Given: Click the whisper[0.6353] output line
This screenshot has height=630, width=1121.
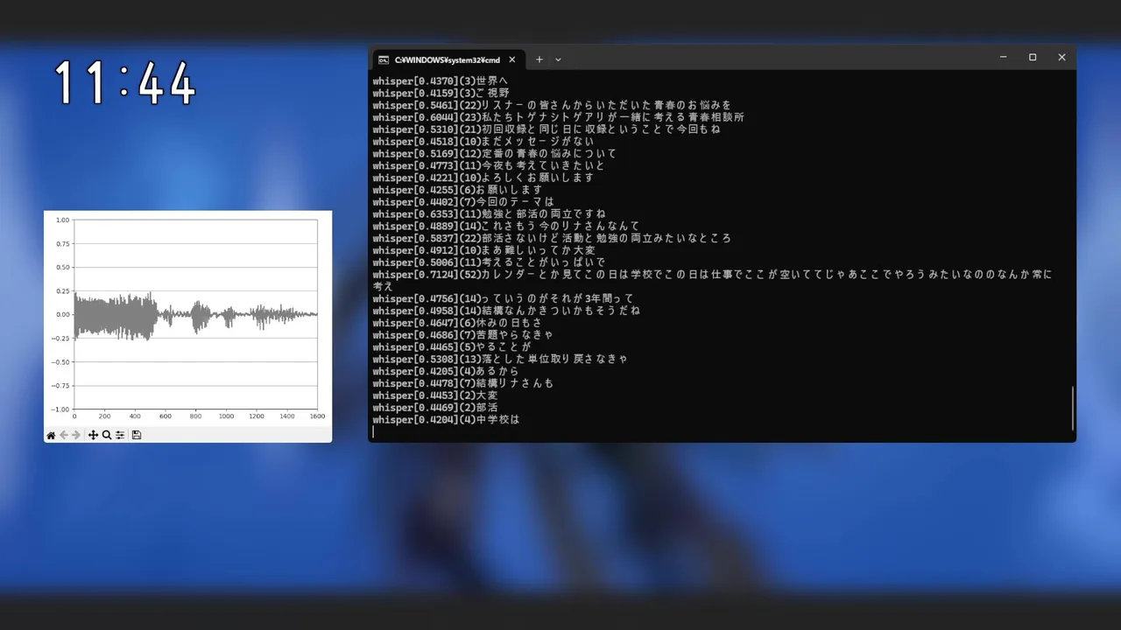Looking at the screenshot, I should [489, 214].
